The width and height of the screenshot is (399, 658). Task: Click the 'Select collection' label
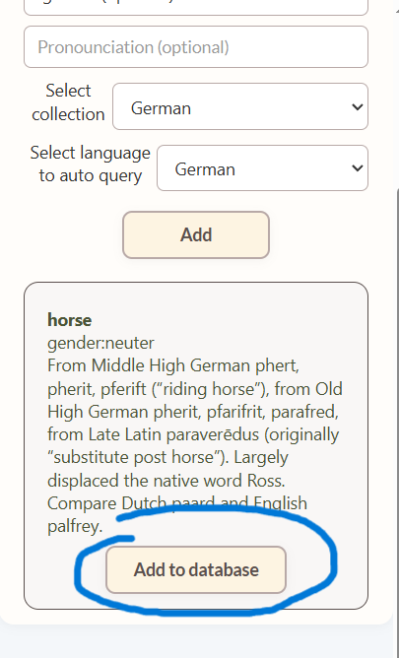pyautogui.click(x=68, y=102)
